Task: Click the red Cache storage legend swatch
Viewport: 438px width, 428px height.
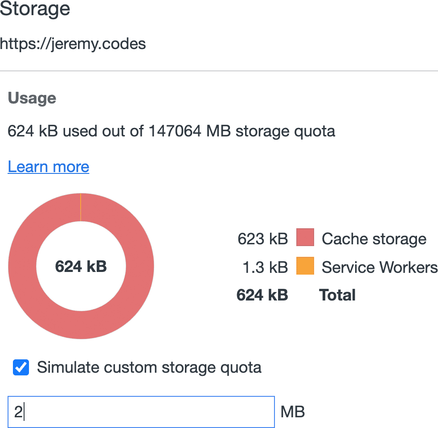Action: (x=305, y=238)
